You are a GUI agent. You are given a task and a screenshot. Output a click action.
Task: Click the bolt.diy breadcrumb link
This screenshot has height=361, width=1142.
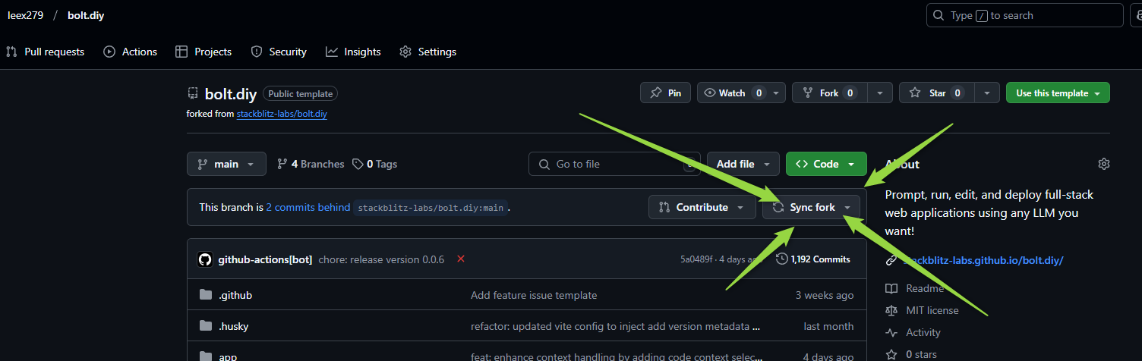click(x=86, y=15)
